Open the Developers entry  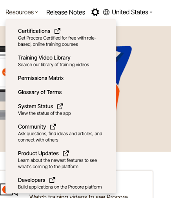32,180
